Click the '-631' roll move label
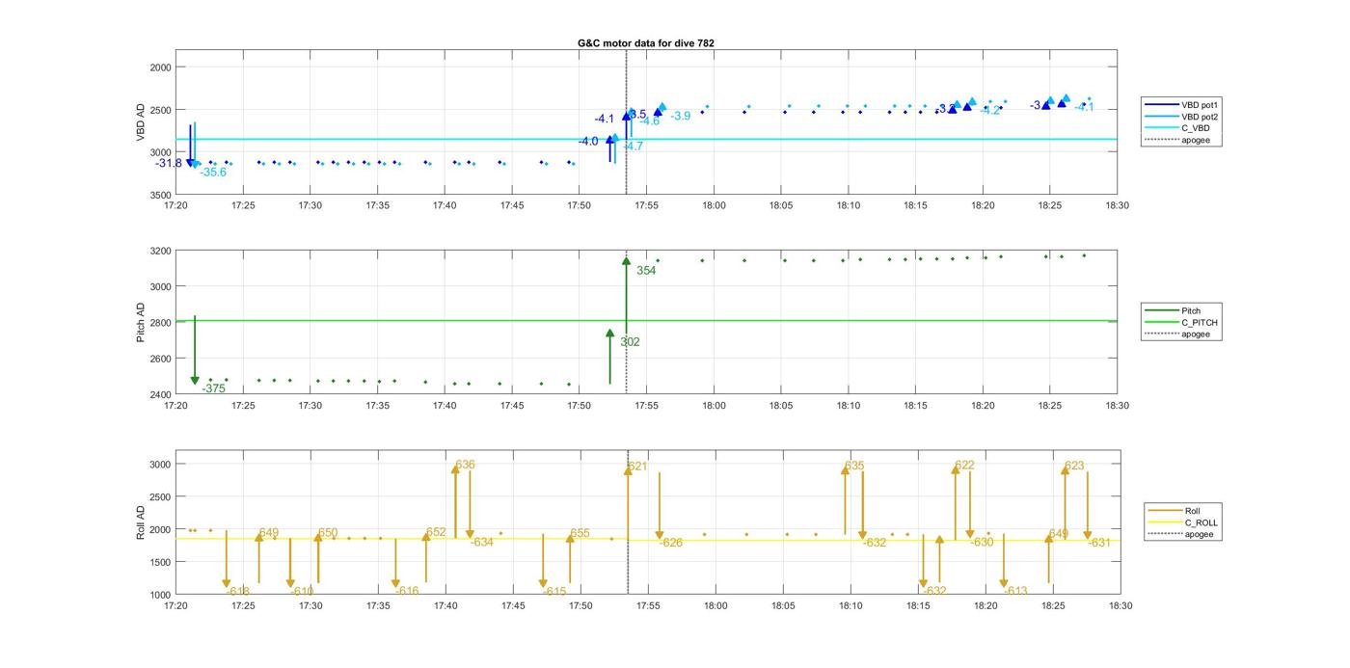The height and width of the screenshot is (668, 1350). [1099, 544]
